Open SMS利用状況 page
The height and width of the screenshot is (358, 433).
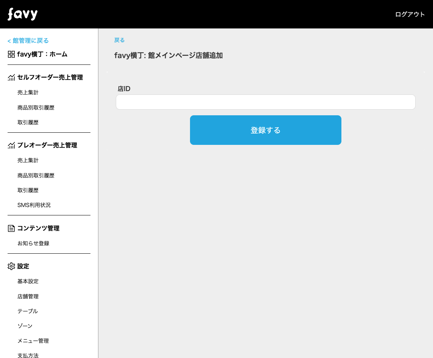click(x=34, y=205)
